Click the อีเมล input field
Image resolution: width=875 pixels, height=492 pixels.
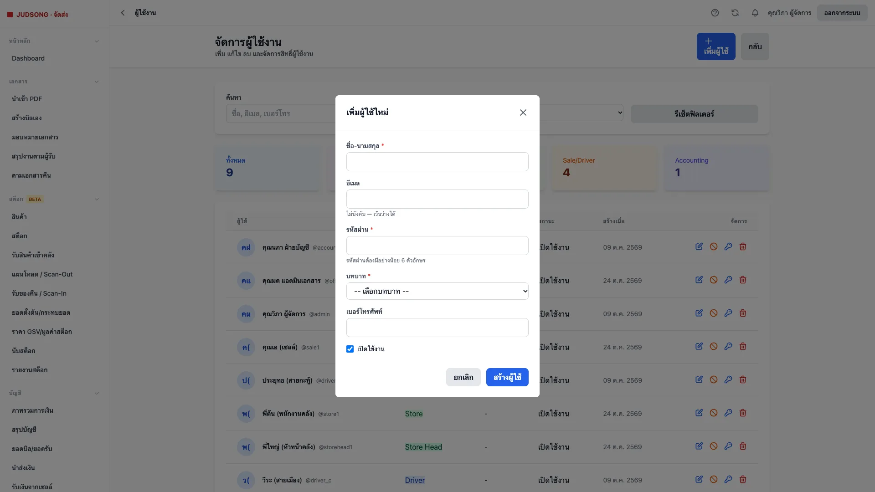point(437,199)
